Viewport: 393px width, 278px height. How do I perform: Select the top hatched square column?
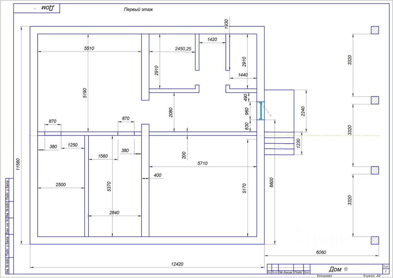click(375, 30)
